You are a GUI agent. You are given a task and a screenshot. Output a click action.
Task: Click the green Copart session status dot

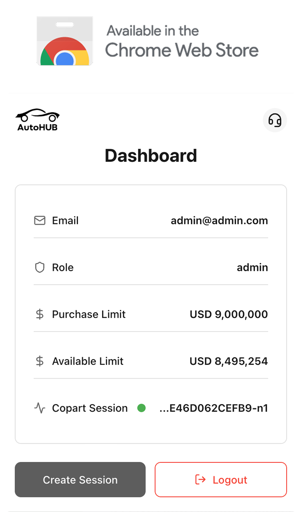tap(141, 408)
